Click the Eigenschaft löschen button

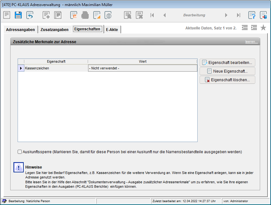coord(227,80)
